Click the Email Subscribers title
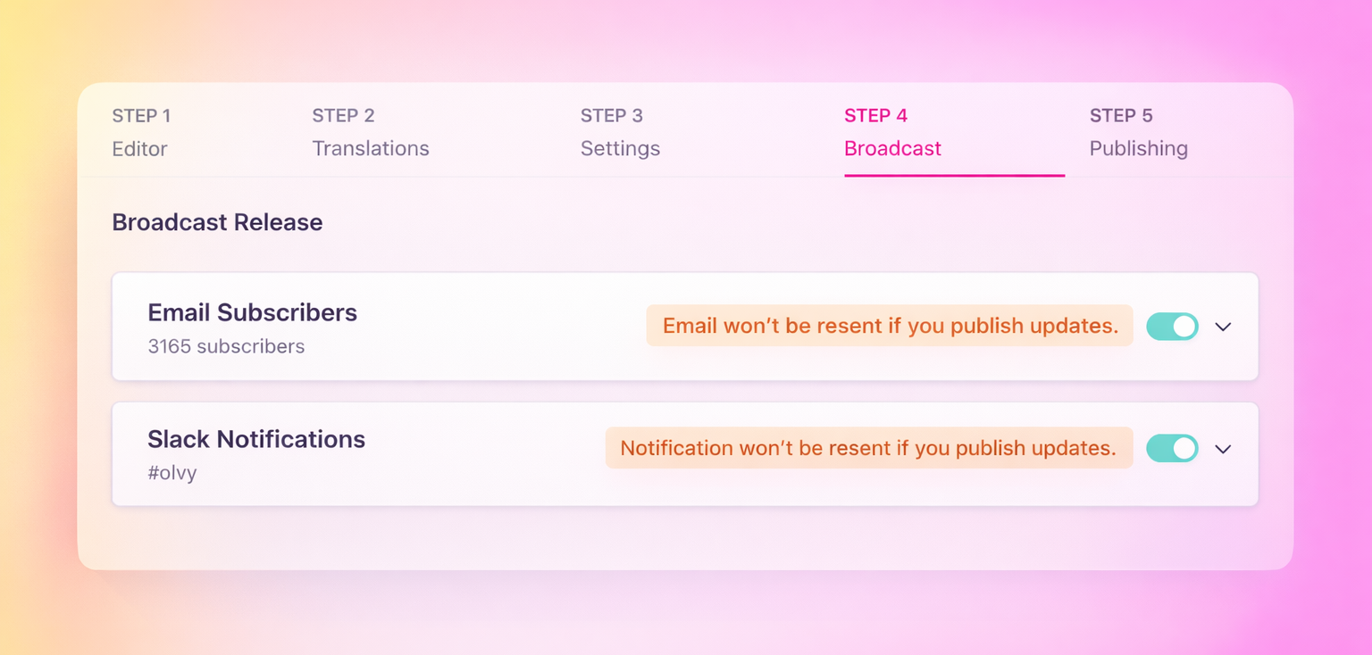Screen dimensions: 1372x655 [252, 312]
